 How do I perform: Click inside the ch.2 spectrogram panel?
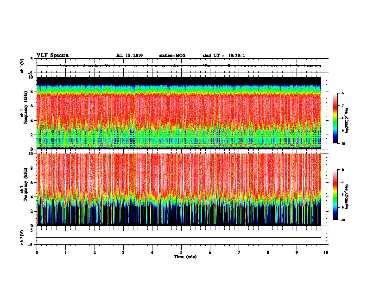[x=179, y=190]
